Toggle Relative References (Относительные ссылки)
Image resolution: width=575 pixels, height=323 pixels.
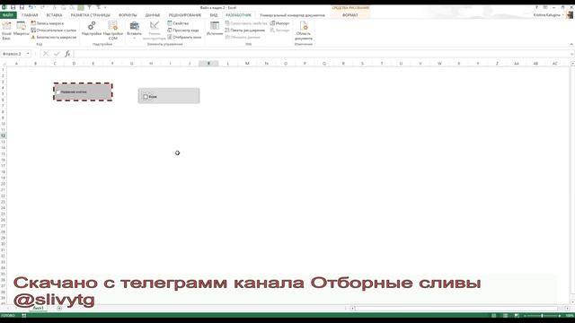[54, 31]
